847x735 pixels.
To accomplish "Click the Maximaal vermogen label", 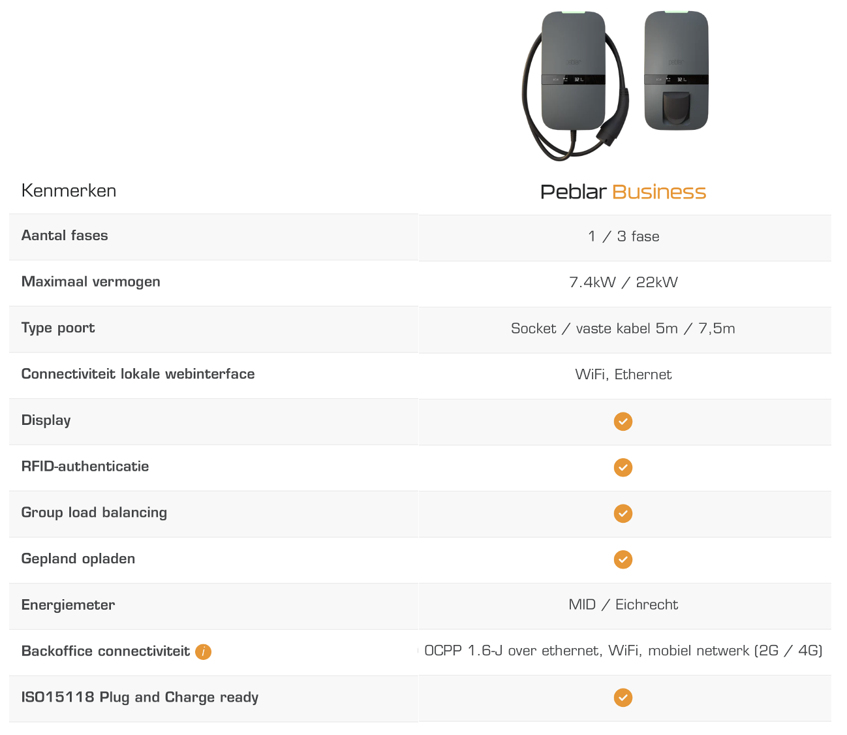I will coord(91,282).
